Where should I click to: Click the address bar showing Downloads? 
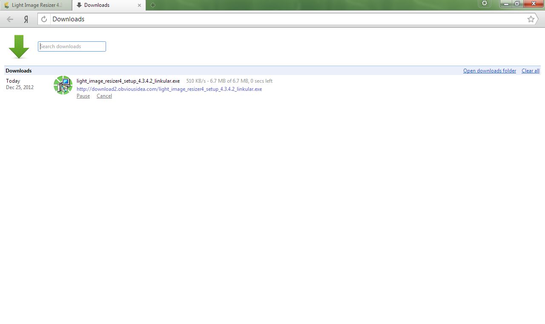(x=287, y=19)
